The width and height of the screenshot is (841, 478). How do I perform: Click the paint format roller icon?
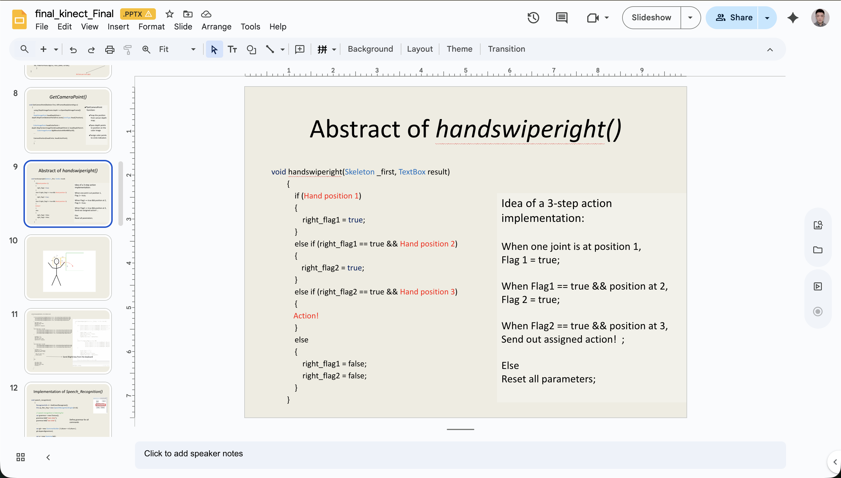128,49
